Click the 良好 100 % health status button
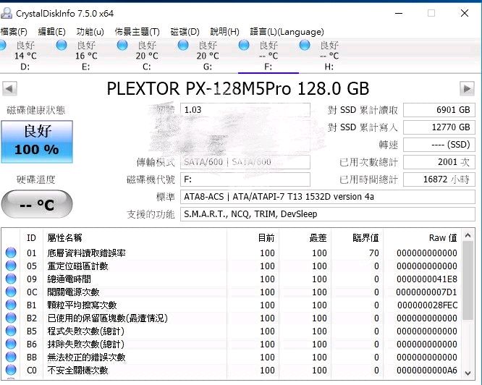Screen dimensions: 482x385 [37, 142]
